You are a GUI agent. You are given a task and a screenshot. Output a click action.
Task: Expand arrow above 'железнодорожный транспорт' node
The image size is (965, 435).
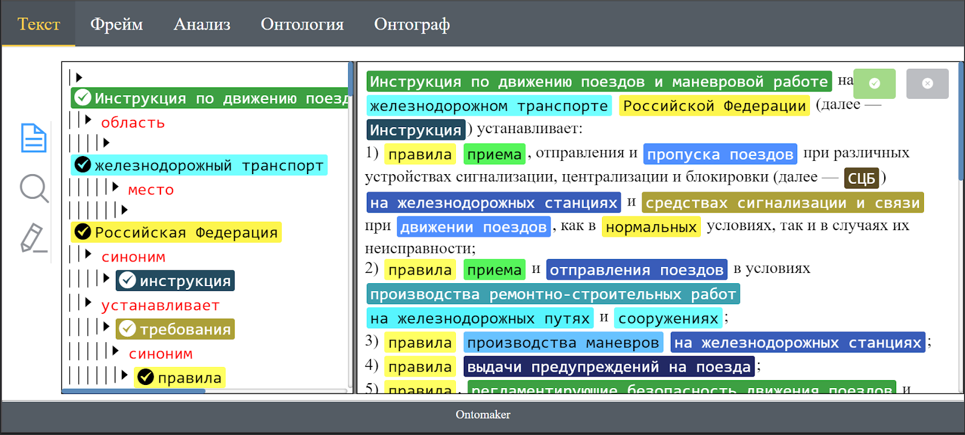[106, 143]
